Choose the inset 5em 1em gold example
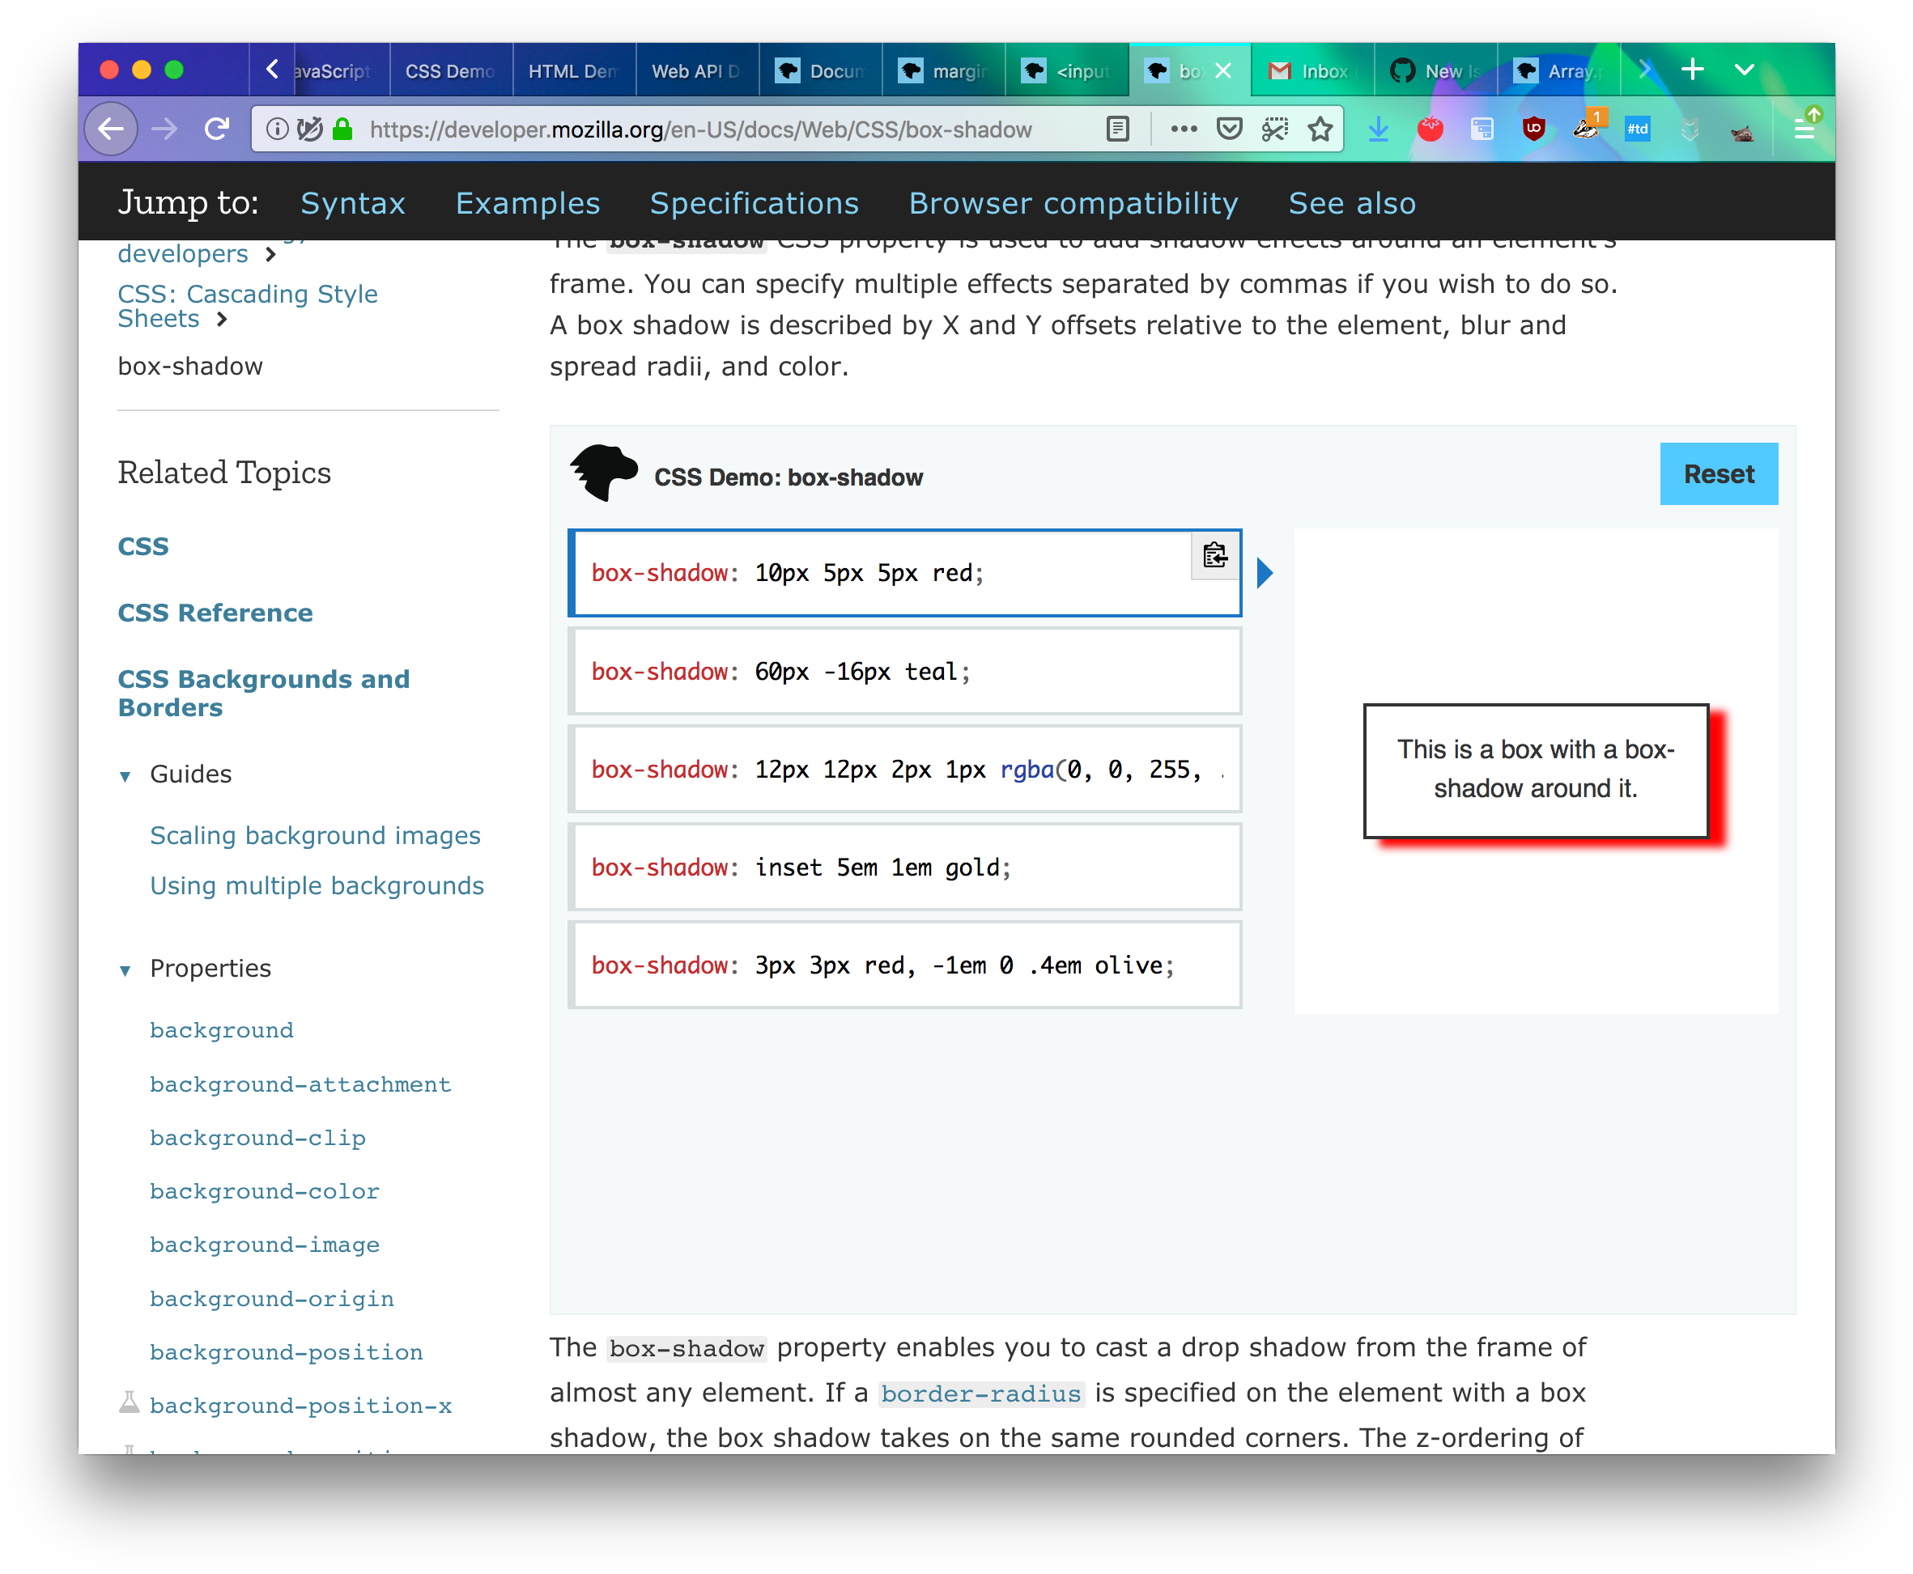The height and width of the screenshot is (1574, 1913). [x=904, y=868]
